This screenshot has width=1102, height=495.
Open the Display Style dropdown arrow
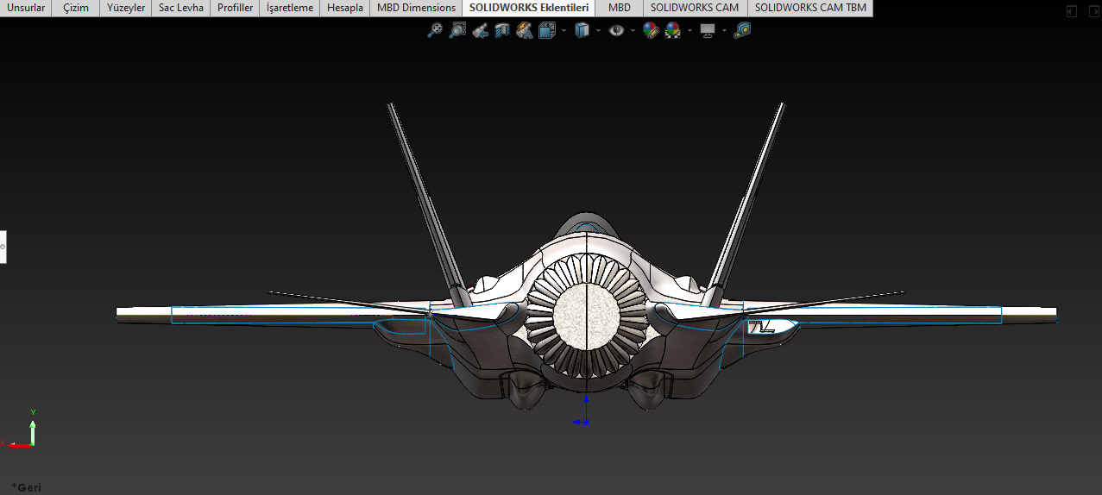598,30
